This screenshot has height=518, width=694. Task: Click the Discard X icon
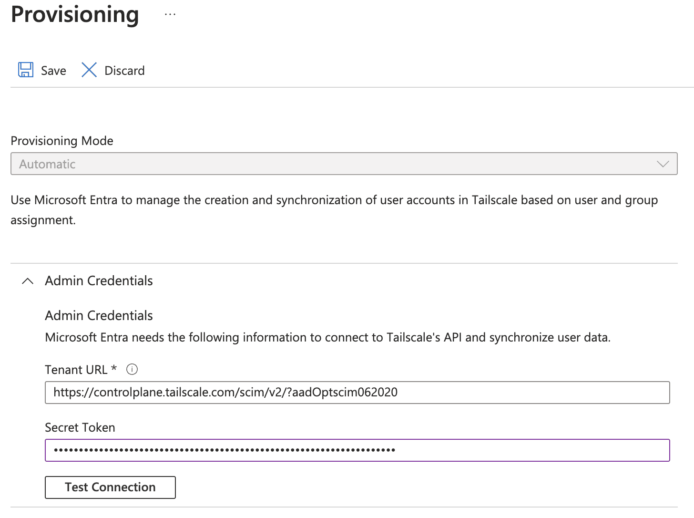[x=89, y=70]
